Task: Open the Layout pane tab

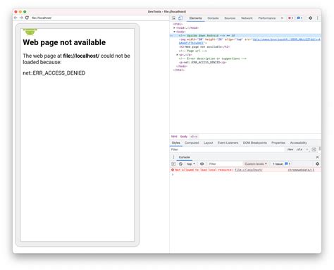Action: [x=208, y=142]
